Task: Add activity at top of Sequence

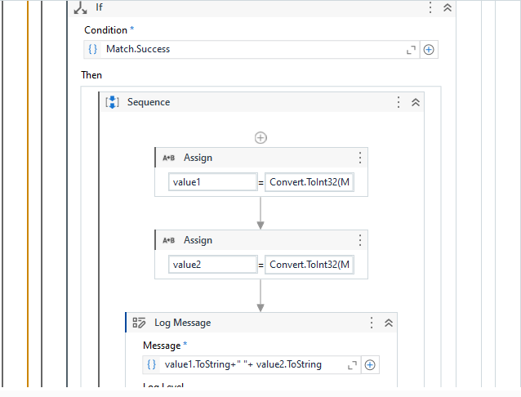Action: [x=260, y=138]
